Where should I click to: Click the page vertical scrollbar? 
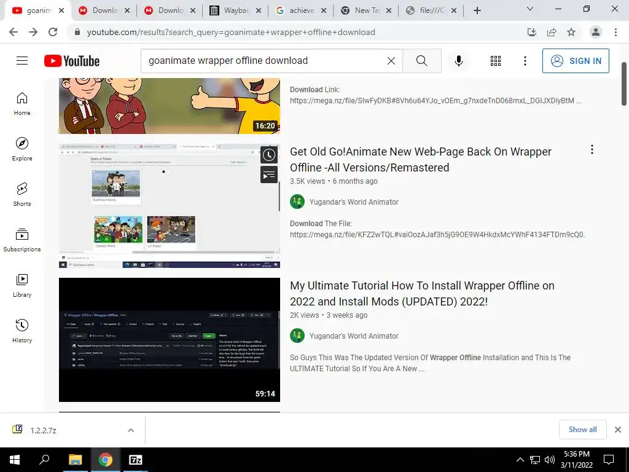624,84
